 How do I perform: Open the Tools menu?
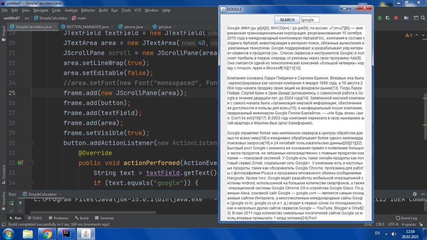click(x=126, y=10)
